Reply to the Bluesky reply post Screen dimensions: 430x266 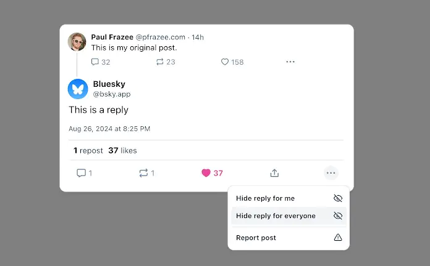pos(81,173)
